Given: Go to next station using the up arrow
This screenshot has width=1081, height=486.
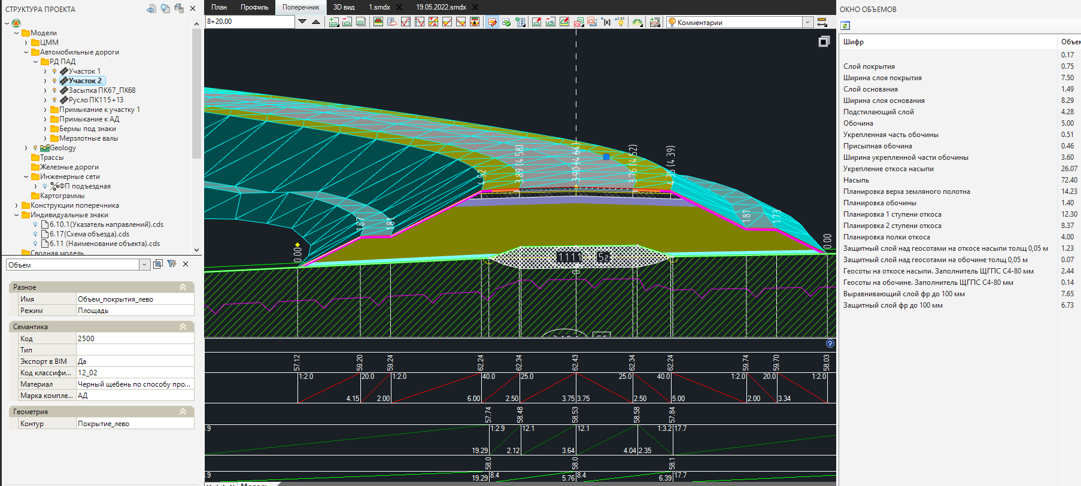Looking at the screenshot, I should click(316, 22).
